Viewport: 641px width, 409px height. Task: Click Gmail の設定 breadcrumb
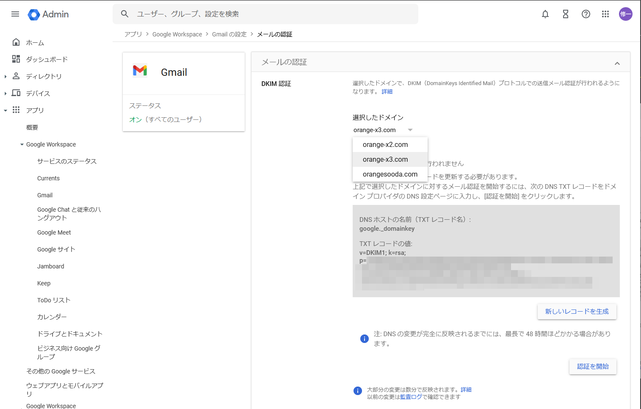tap(229, 34)
